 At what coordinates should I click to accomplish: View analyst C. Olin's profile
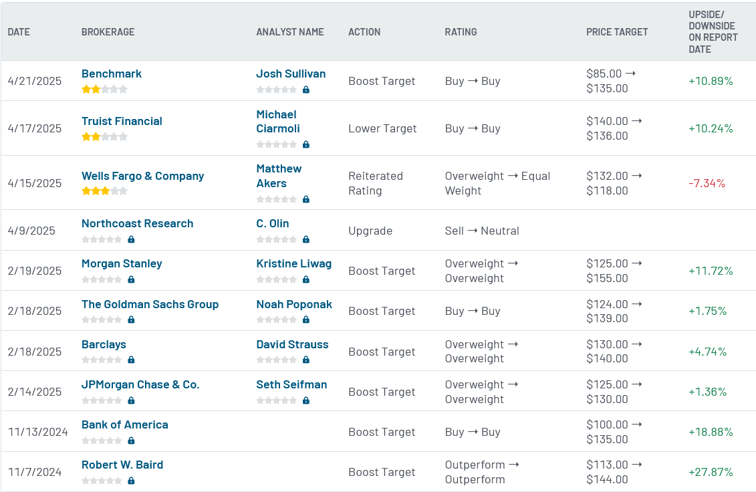pos(273,223)
